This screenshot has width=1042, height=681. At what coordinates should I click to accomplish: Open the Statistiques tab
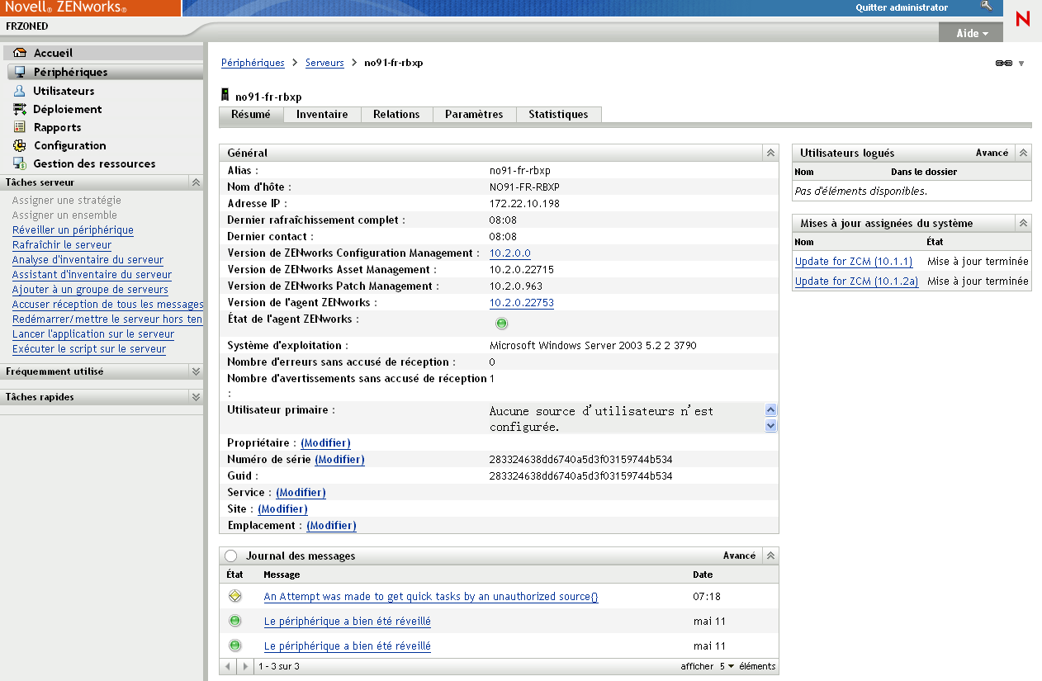(x=558, y=115)
